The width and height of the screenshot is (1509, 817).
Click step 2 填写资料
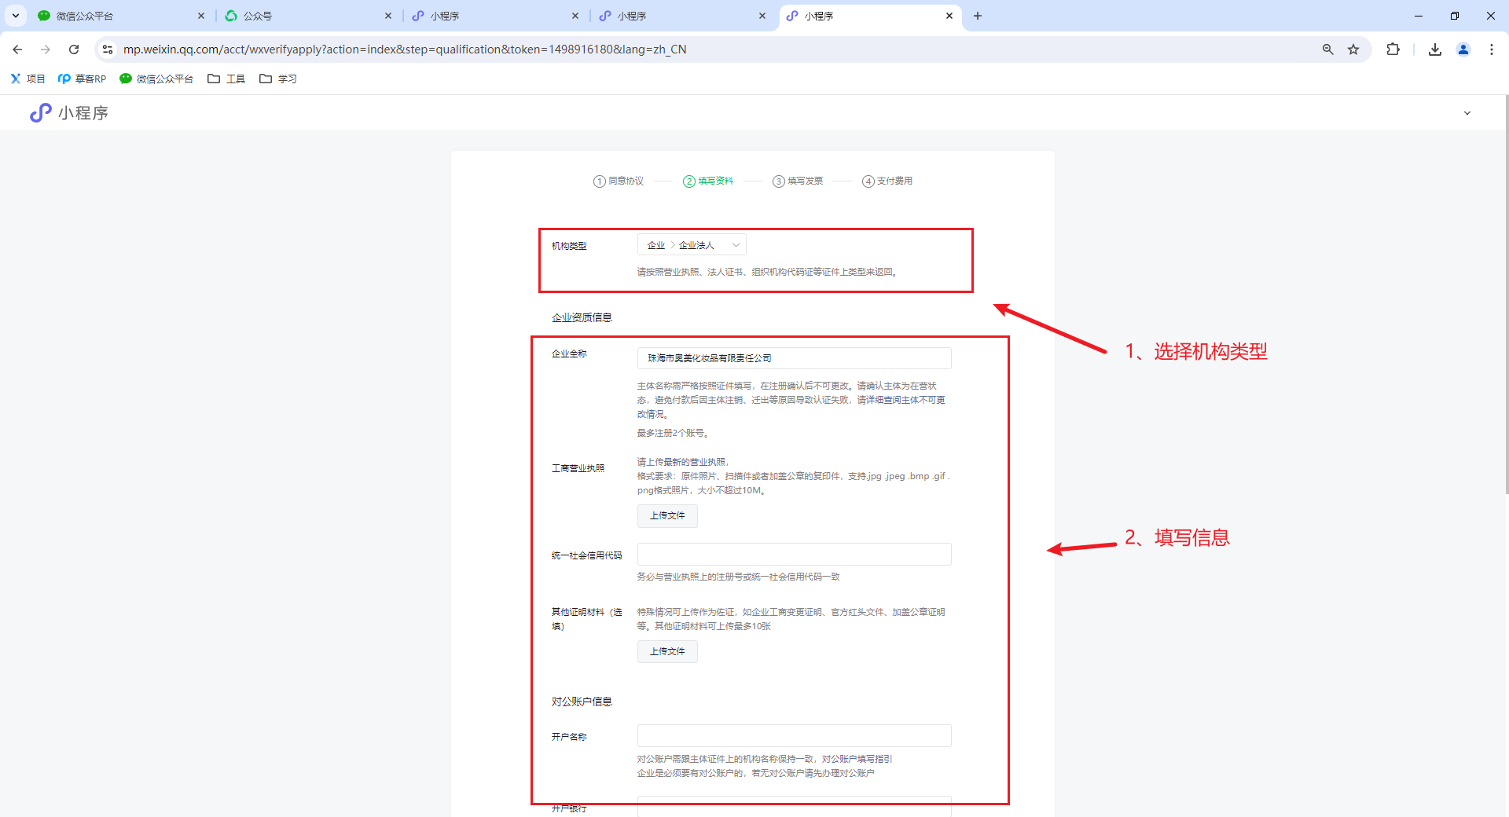click(708, 181)
